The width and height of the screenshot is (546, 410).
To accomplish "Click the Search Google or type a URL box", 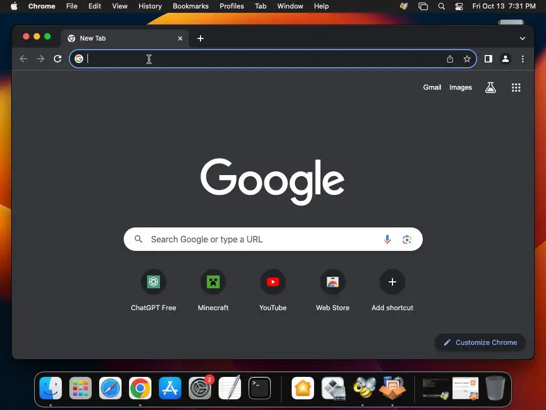I will tap(273, 239).
